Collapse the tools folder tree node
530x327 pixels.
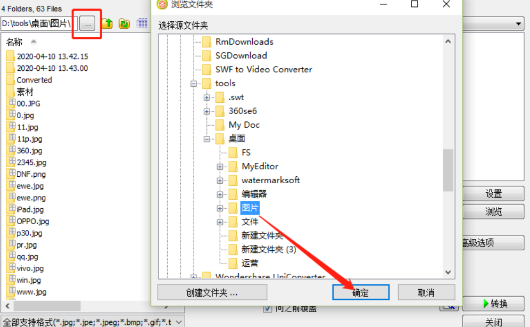click(x=194, y=84)
